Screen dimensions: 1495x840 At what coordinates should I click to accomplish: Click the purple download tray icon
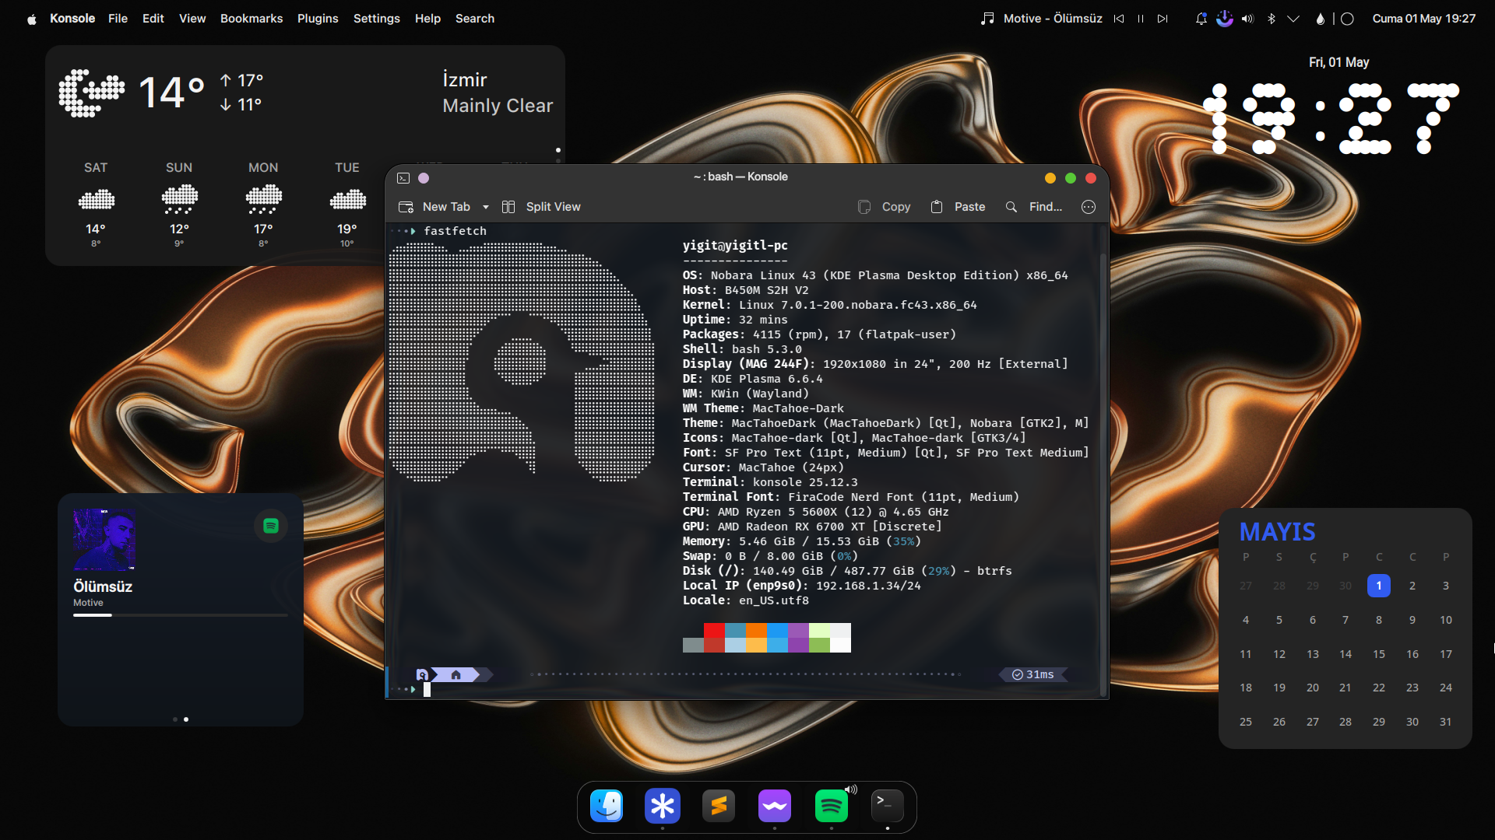tap(1225, 19)
